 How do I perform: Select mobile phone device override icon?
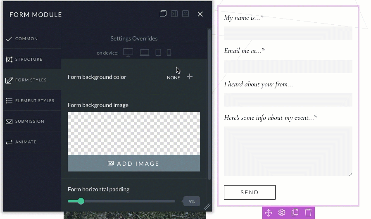(x=169, y=52)
